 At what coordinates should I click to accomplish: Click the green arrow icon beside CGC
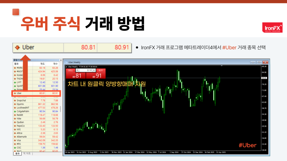[15, 148]
